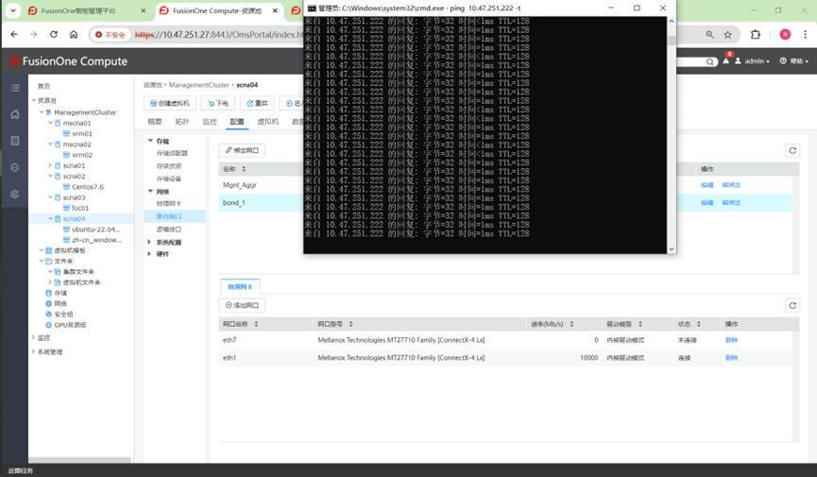Viewport: 817px width, 477px height.
Task: Refresh the aggregated ports table
Action: pyautogui.click(x=792, y=151)
